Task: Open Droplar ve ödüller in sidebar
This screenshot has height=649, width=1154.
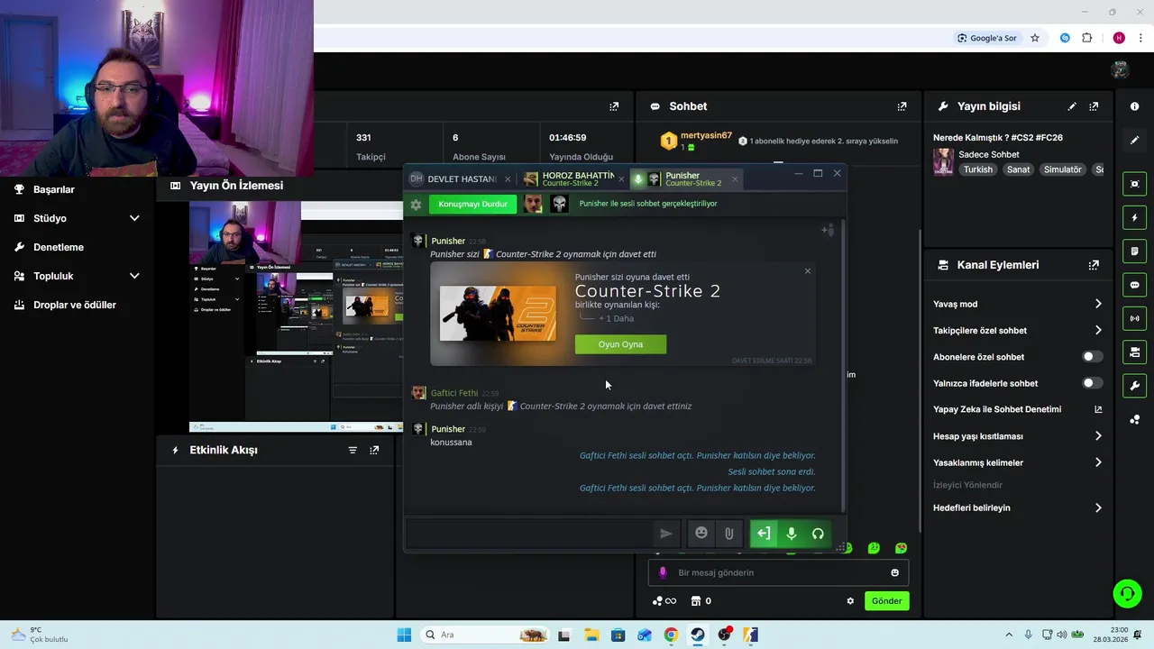Action: [x=77, y=305]
